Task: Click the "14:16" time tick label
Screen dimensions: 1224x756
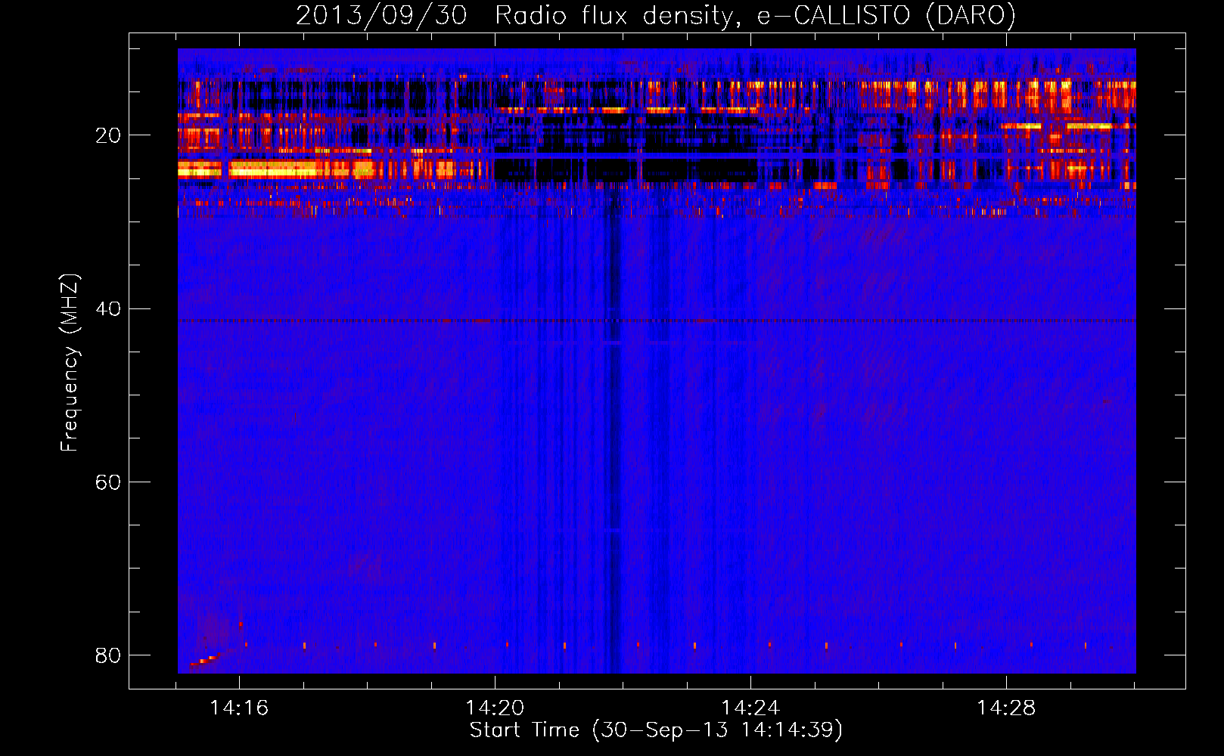Action: point(239,708)
